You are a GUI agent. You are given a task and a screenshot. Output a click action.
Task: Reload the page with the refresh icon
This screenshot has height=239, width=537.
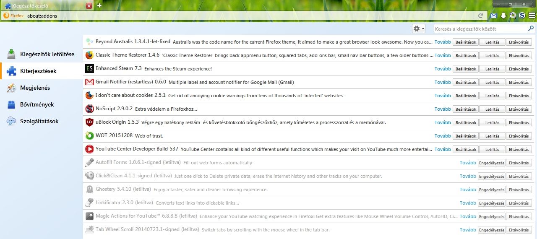tap(481, 16)
